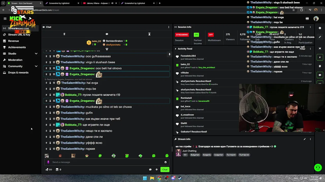
Task: Open the Activity Feed Filter dropdown
Action: (x=302, y=49)
